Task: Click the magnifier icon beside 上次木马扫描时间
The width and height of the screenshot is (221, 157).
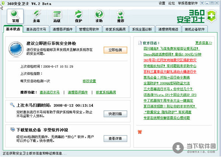Action: (12, 105)
